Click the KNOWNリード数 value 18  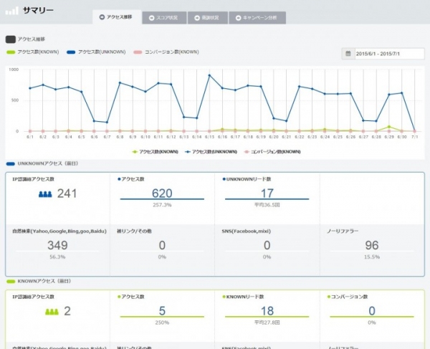[x=267, y=311]
